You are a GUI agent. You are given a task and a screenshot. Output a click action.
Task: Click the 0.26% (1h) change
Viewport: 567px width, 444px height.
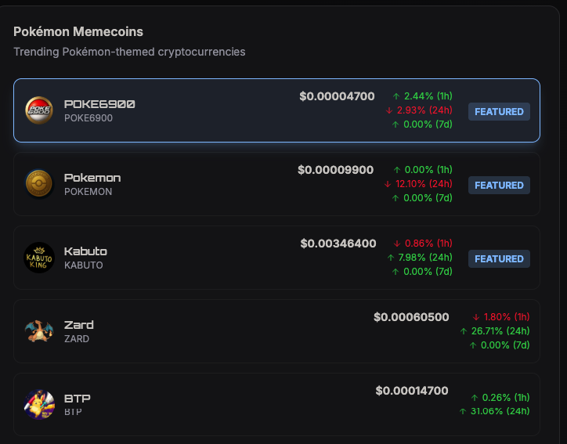tap(500, 398)
